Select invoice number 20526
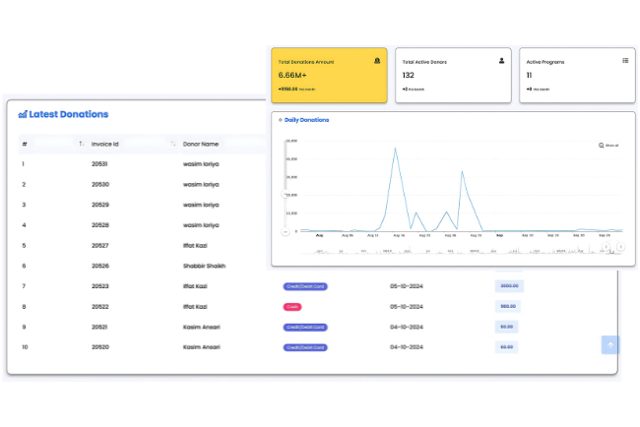This screenshot has width=640, height=427. coord(100,266)
